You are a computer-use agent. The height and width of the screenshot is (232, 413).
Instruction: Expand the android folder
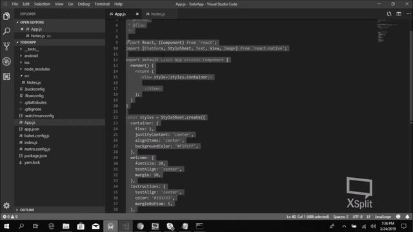[31, 56]
